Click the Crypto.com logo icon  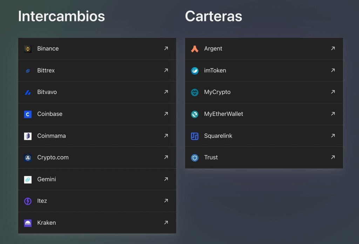28,158
